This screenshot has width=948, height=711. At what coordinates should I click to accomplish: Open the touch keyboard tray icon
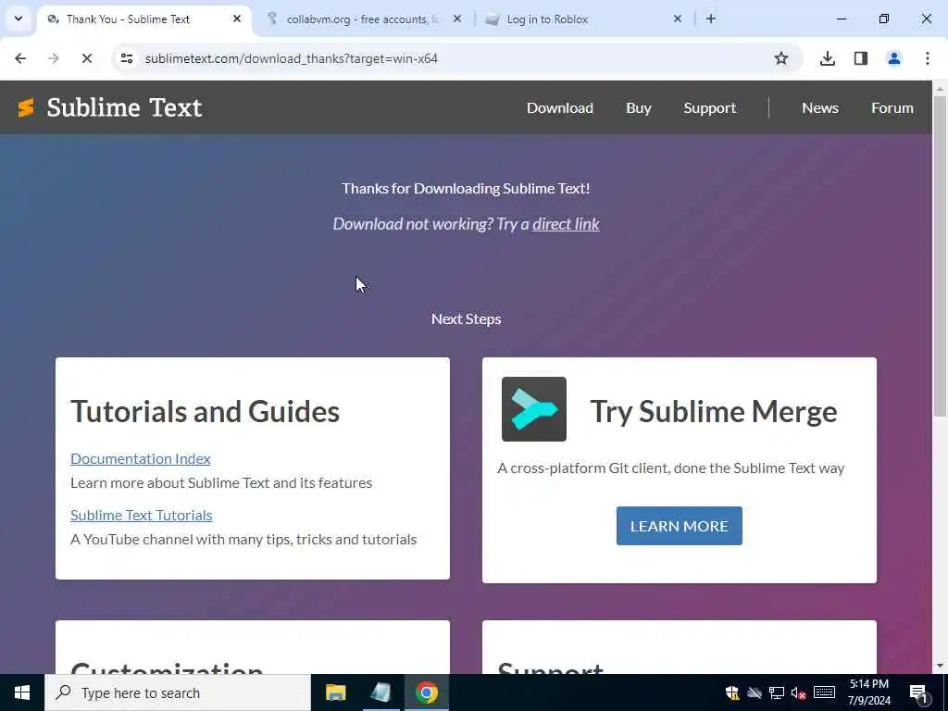824,692
